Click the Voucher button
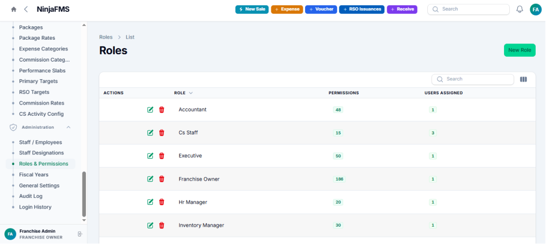This screenshot has height=246, width=549. [321, 10]
